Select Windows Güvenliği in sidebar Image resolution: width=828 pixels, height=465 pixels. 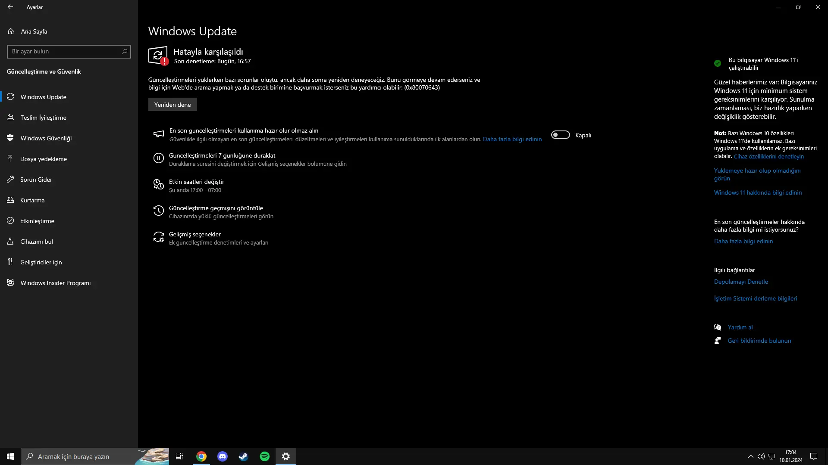pyautogui.click(x=69, y=138)
